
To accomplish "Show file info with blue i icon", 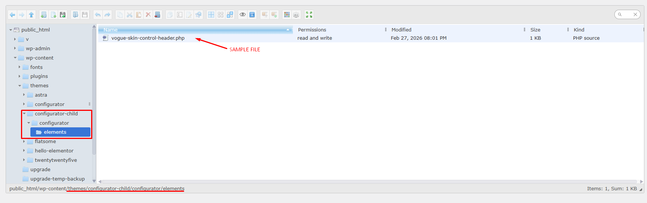I will click(252, 15).
